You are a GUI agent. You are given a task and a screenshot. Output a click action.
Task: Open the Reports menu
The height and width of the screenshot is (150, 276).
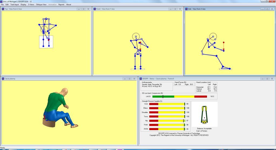click(x=61, y=5)
